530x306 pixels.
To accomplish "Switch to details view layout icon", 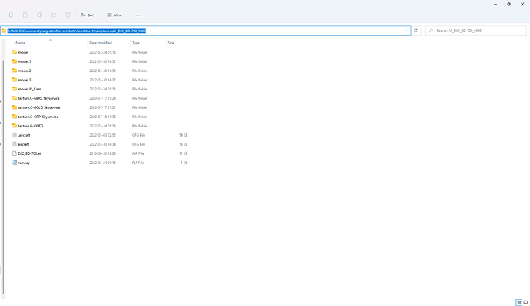I will tap(518, 302).
